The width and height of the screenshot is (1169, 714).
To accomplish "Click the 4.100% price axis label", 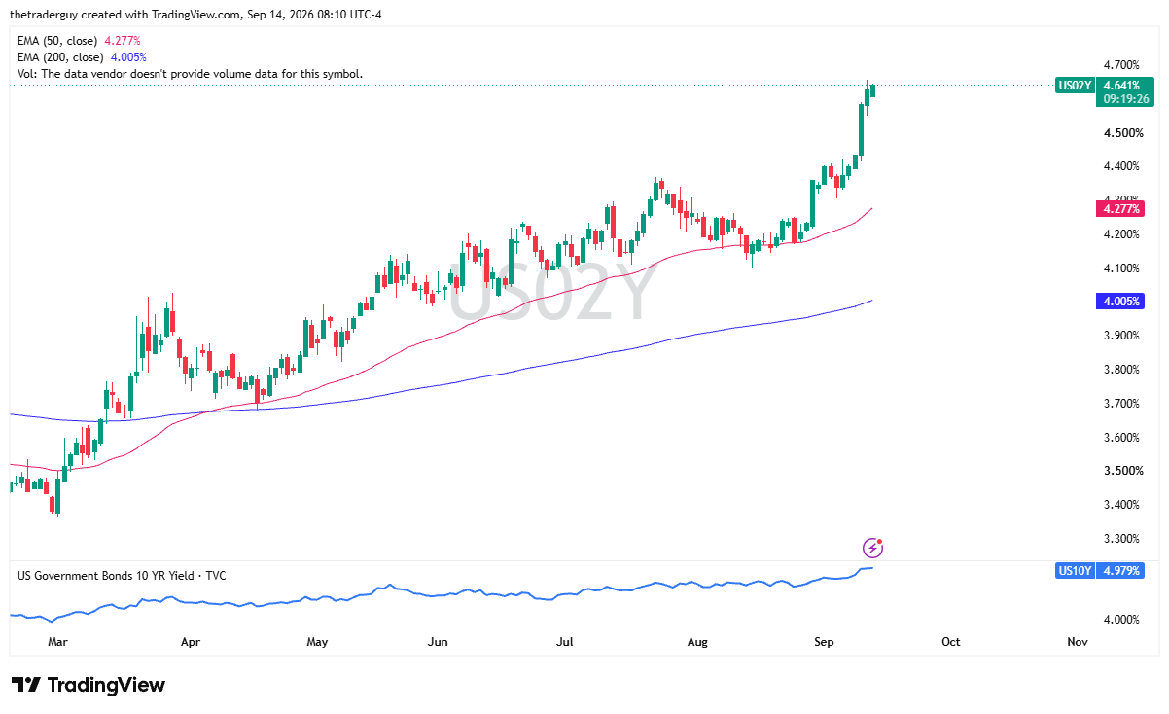I will 1121,268.
